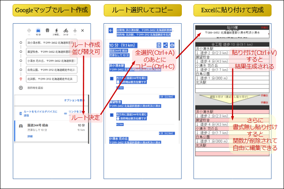284x189 pixels.
Task: Click the Excel paste area cell
Action: 232,34
